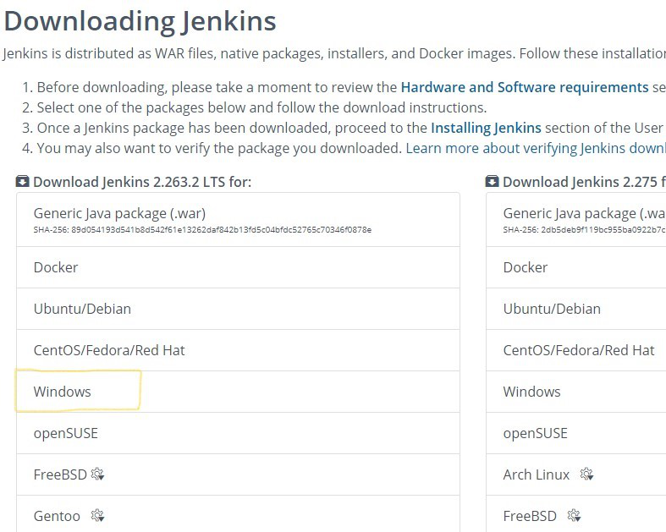Open the Installing Jenkins link
The height and width of the screenshot is (532, 666).
486,128
